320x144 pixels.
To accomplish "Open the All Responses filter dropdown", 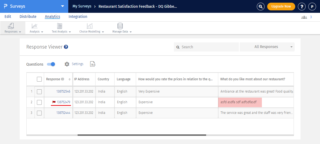I will (x=267, y=47).
